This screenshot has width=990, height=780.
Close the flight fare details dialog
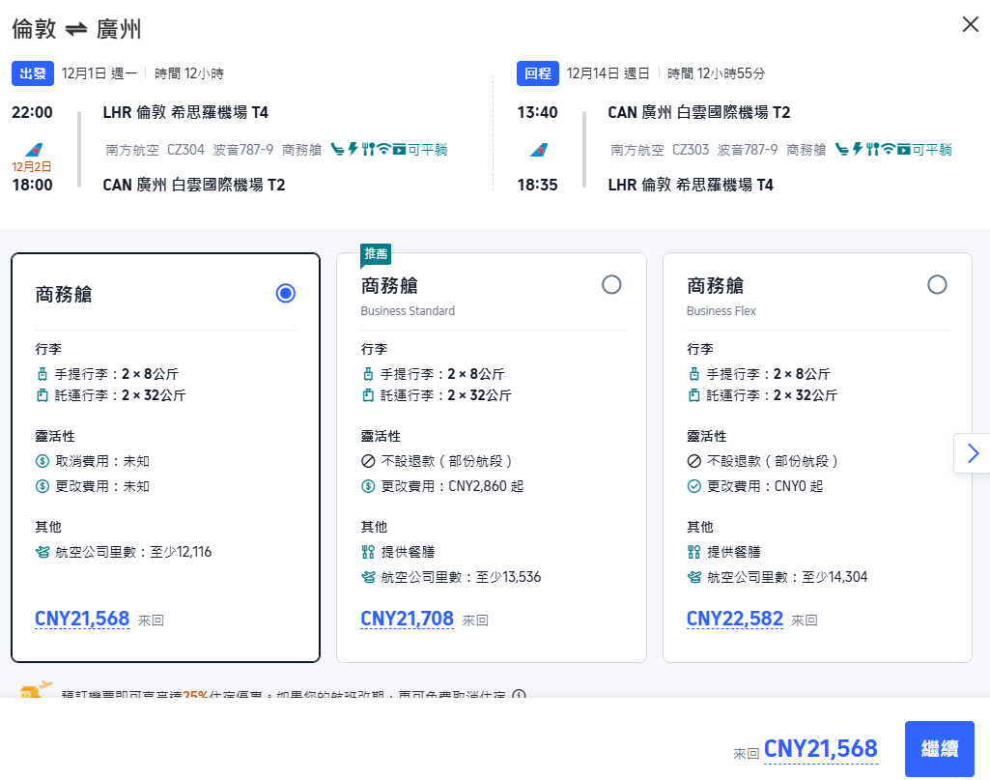point(971,24)
